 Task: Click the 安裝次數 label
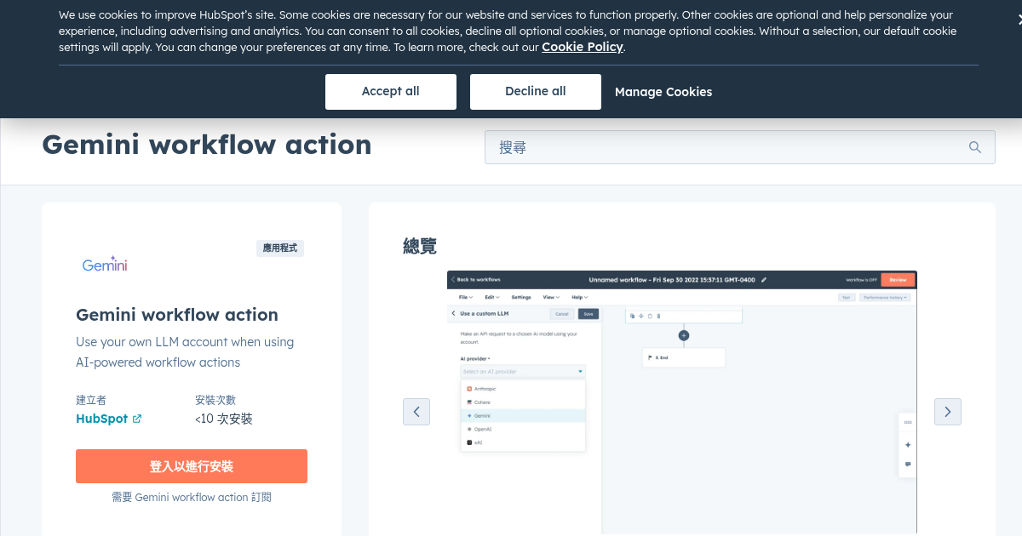215,399
